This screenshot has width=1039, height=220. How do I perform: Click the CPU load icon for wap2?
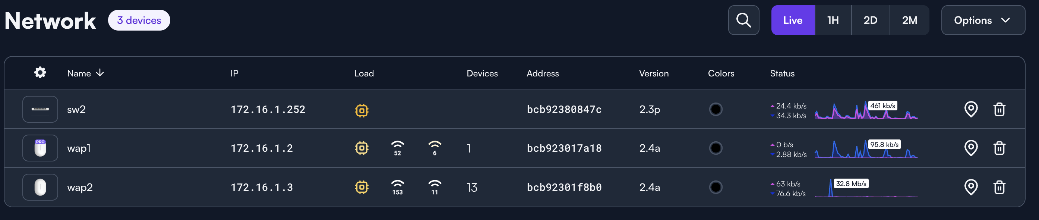[361, 187]
